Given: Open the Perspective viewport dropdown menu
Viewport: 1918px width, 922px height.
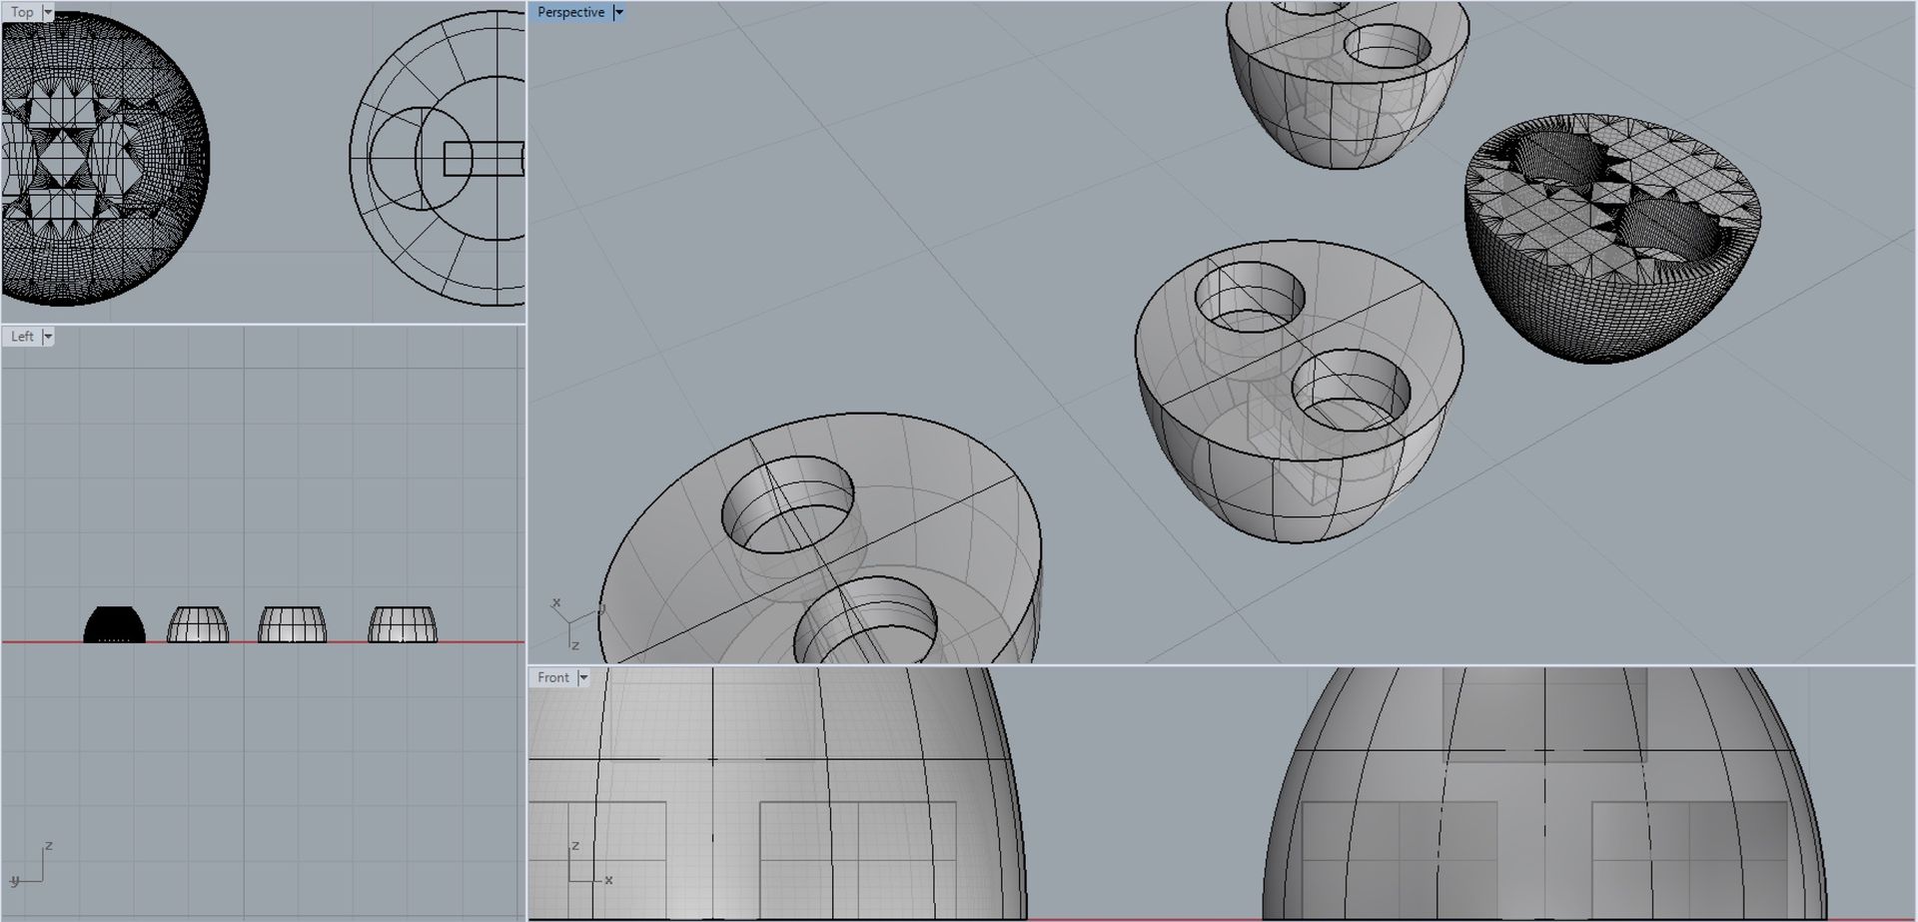Looking at the screenshot, I should pos(618,13).
